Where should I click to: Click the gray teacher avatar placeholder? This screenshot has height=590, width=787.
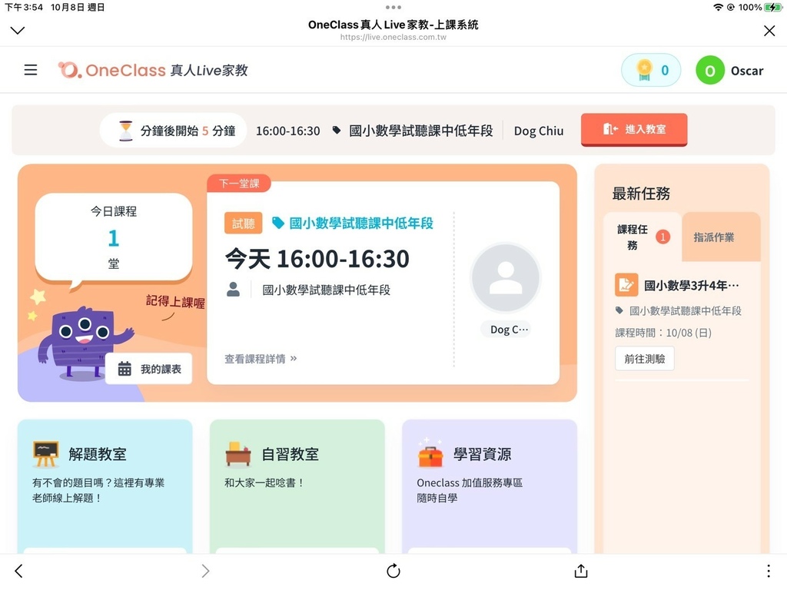[x=506, y=277]
